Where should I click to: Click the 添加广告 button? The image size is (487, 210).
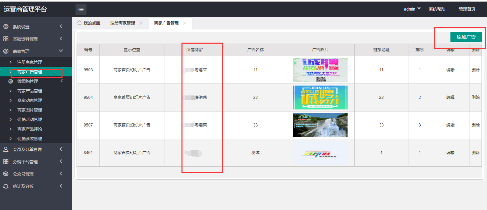[466, 37]
